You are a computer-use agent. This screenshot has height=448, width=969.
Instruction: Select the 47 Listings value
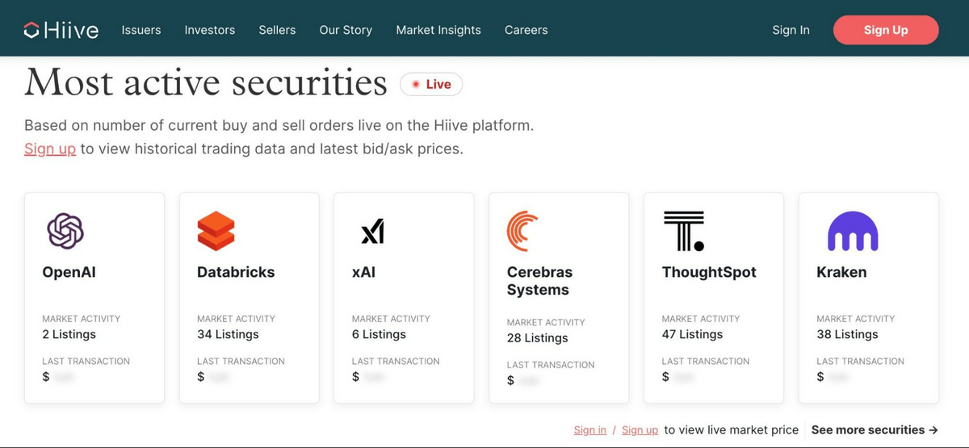click(x=693, y=334)
